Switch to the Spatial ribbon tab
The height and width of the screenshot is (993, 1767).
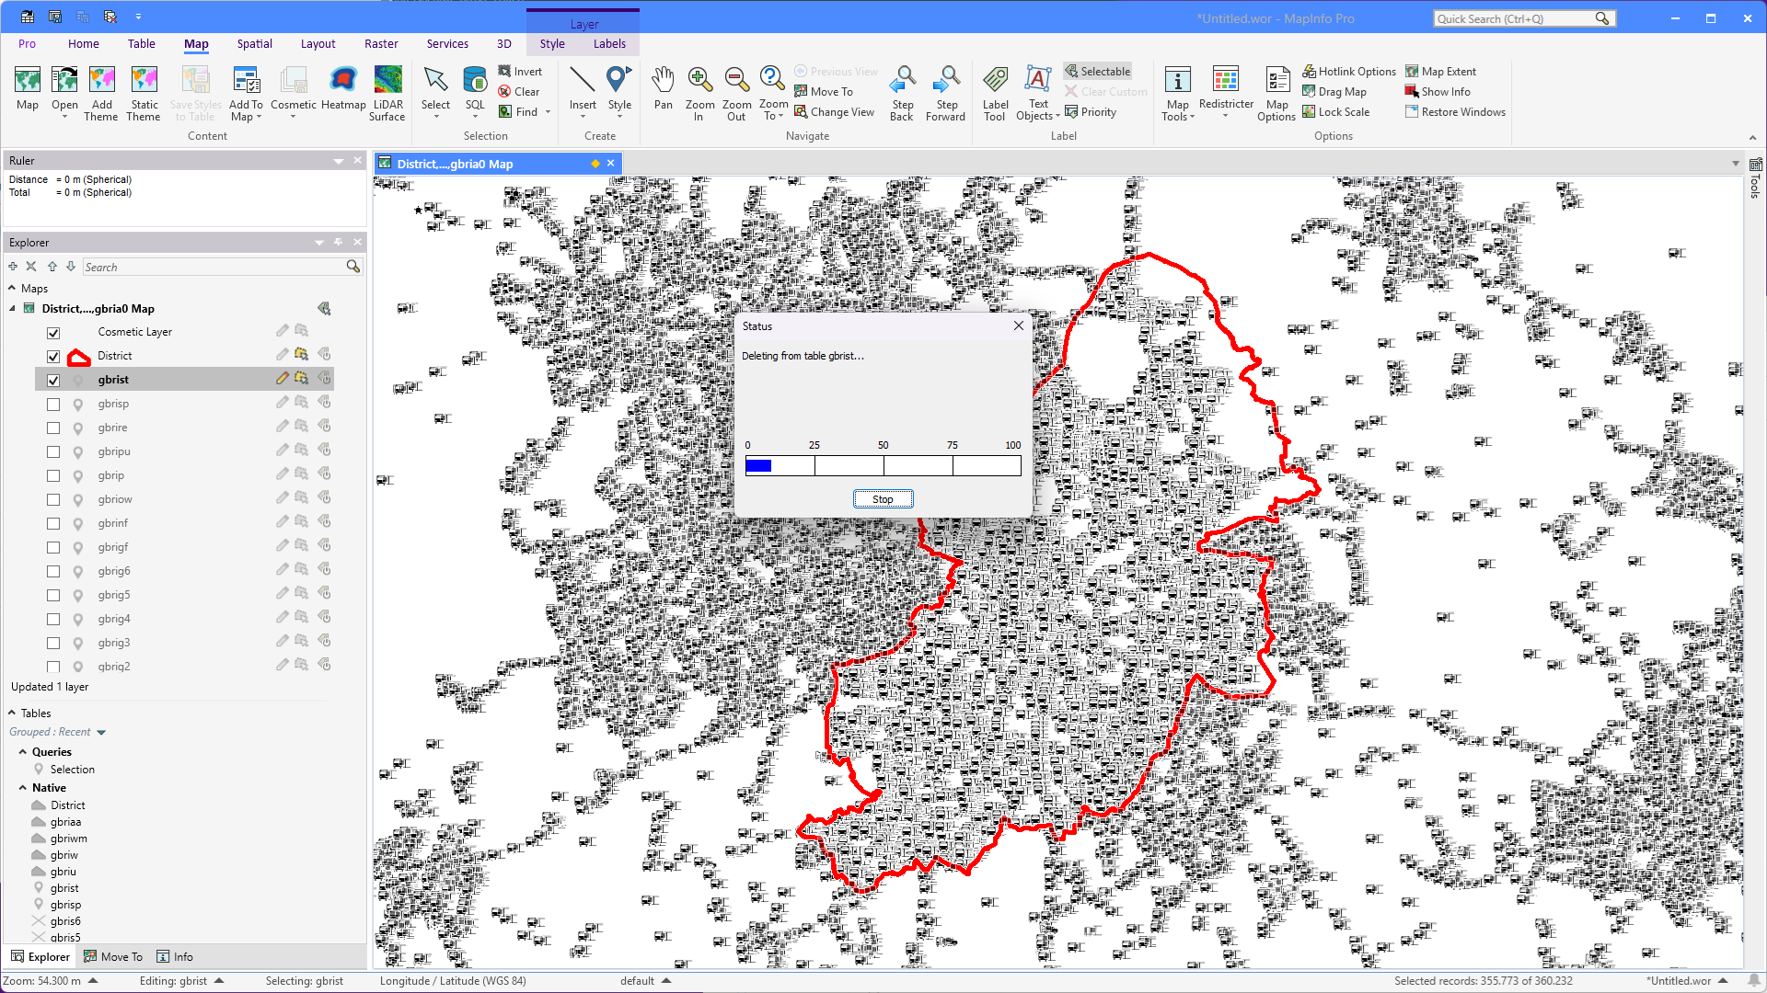point(254,43)
